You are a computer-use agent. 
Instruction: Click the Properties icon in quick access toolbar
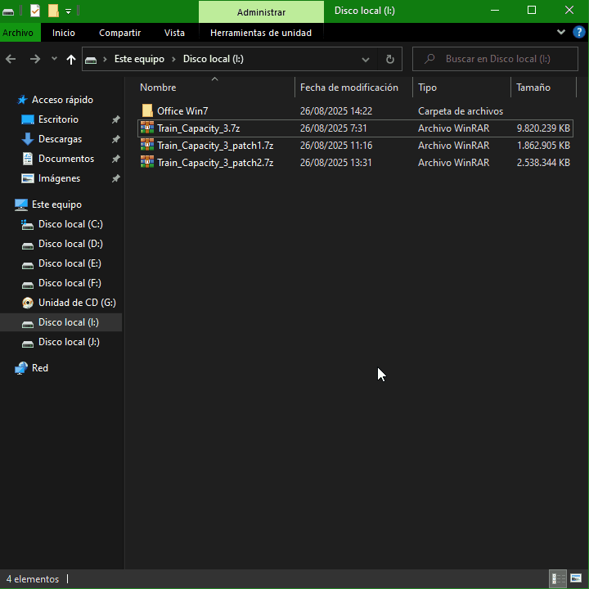(35, 11)
